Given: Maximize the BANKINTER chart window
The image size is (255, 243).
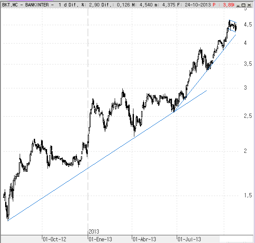Looking at the screenshot, I should tap(243, 5).
